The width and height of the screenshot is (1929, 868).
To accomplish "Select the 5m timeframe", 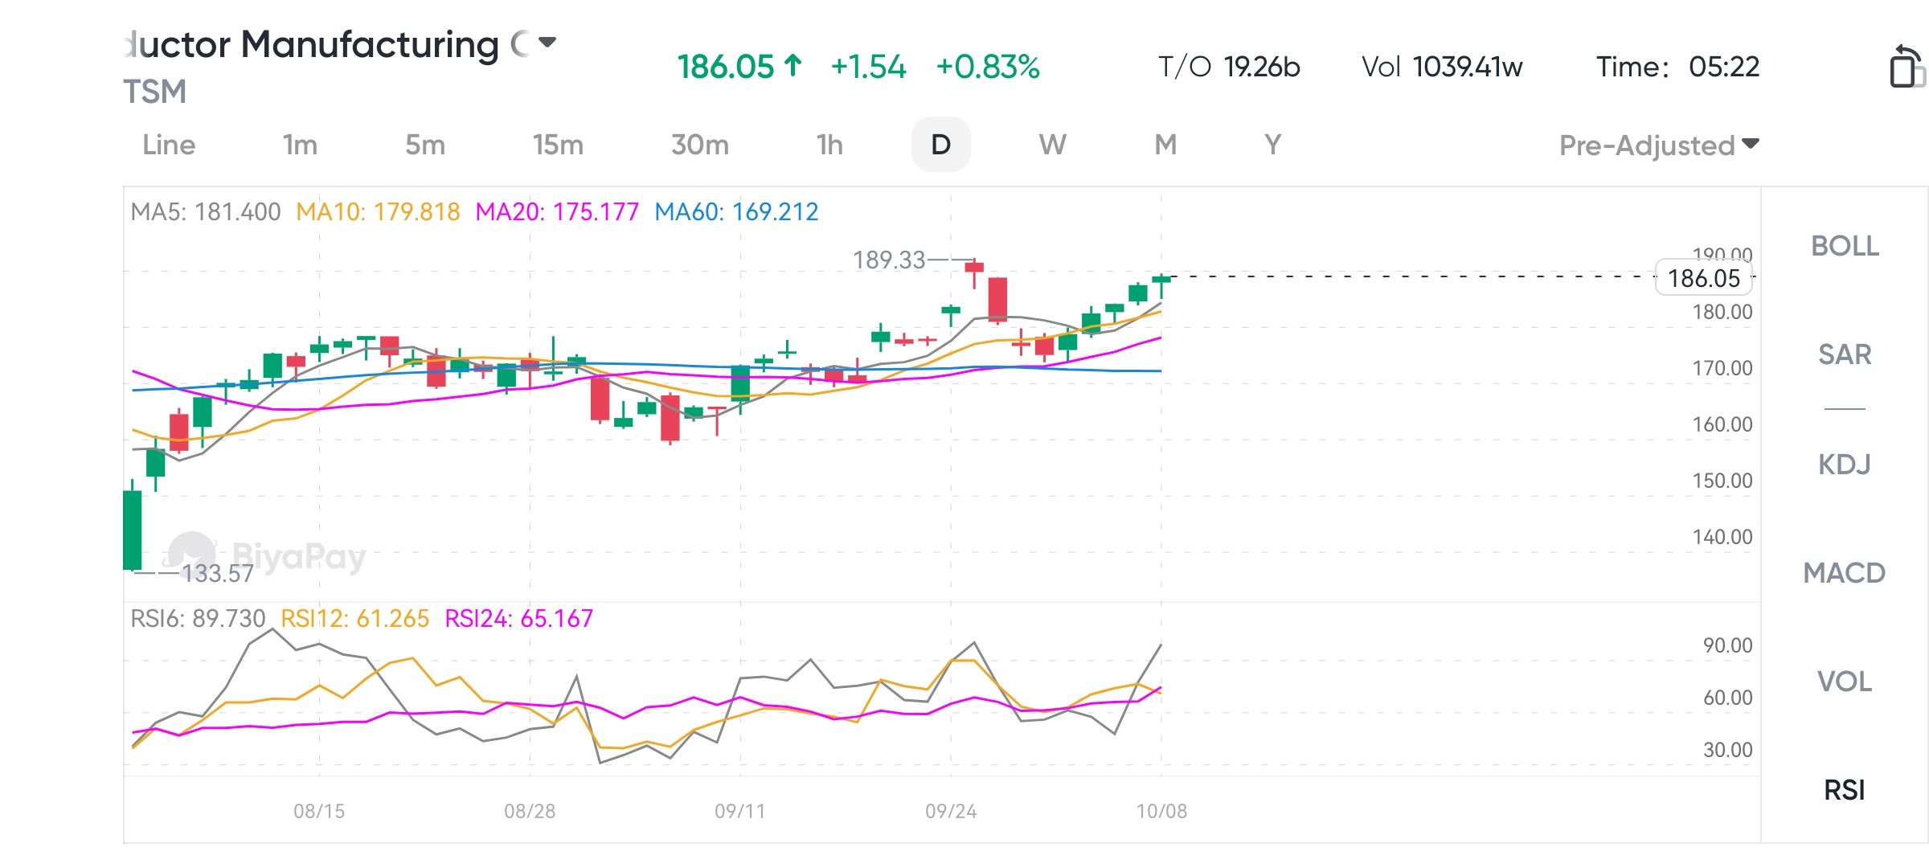I will pos(425,145).
